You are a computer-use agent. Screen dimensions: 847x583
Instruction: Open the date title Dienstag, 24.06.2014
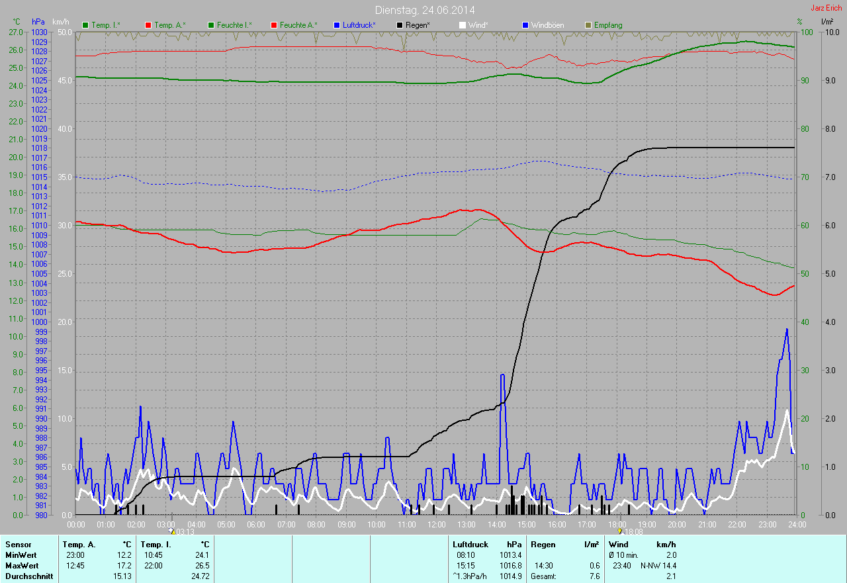(x=424, y=10)
